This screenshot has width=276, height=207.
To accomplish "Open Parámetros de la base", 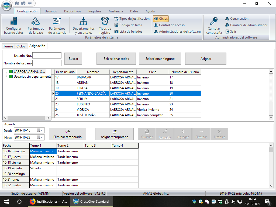I will [36, 26].
